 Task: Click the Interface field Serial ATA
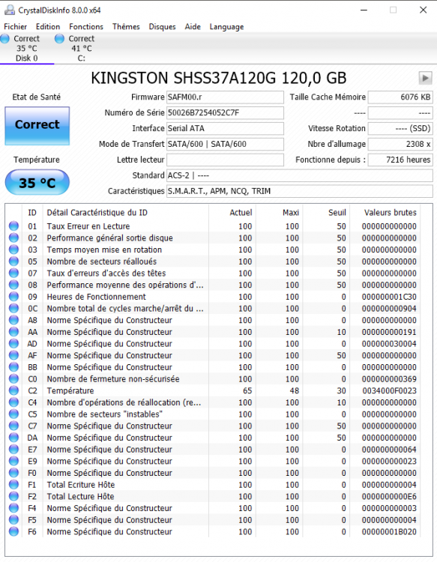225,128
